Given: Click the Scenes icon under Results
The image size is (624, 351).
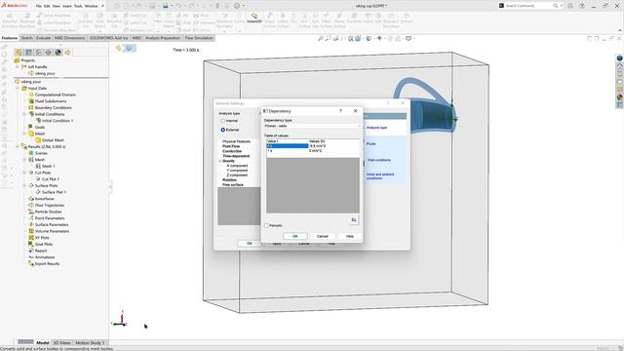Looking at the screenshot, I should 31,153.
